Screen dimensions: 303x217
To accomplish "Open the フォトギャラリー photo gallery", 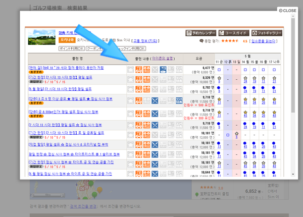I will tap(267, 33).
